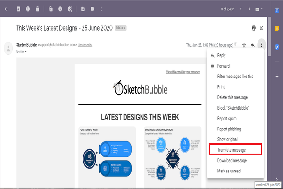Select 'Filter messages like this'

tap(235, 77)
